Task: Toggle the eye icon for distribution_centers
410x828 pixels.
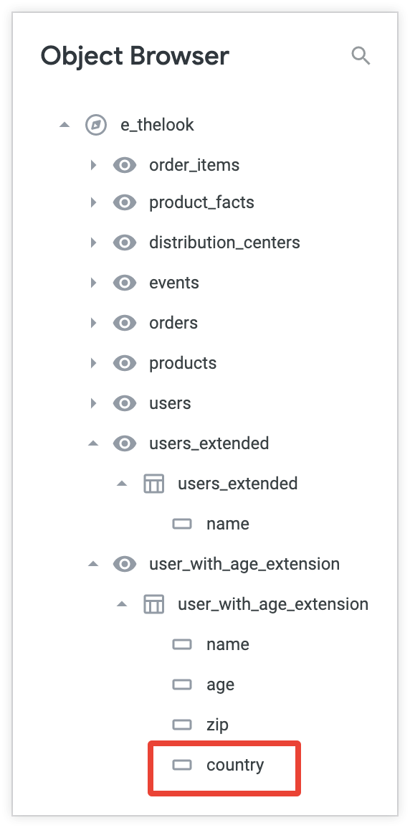Action: (125, 243)
